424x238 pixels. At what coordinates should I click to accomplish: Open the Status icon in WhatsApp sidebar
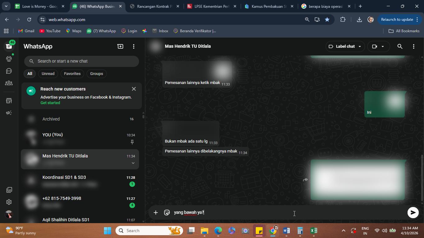[9, 59]
